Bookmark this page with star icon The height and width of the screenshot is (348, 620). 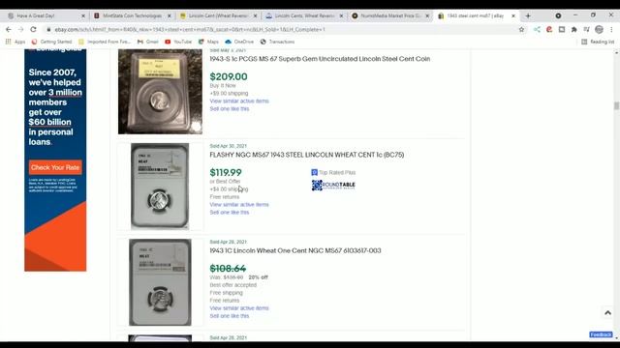(521, 30)
